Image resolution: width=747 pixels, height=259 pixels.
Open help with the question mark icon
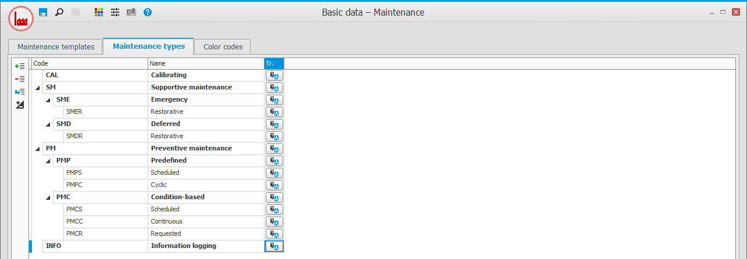tap(148, 12)
